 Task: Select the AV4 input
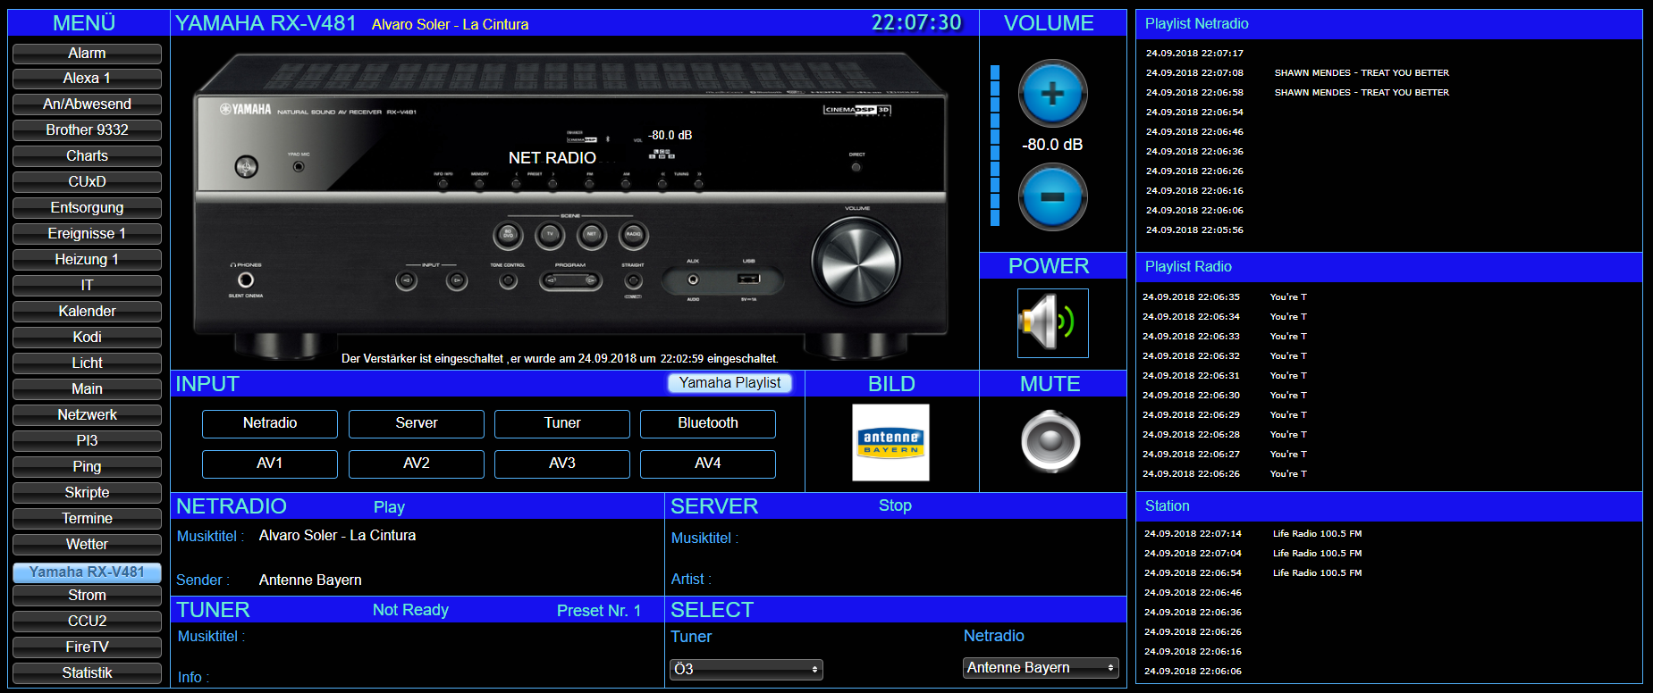pyautogui.click(x=708, y=463)
